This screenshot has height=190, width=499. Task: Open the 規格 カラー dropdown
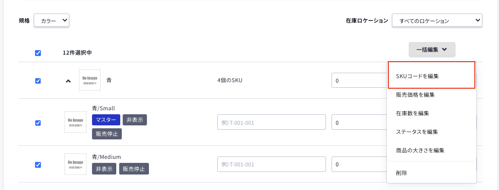51,20
